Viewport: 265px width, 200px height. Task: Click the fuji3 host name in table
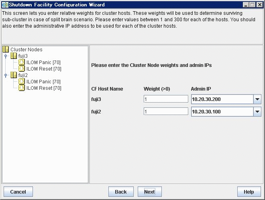[96, 99]
